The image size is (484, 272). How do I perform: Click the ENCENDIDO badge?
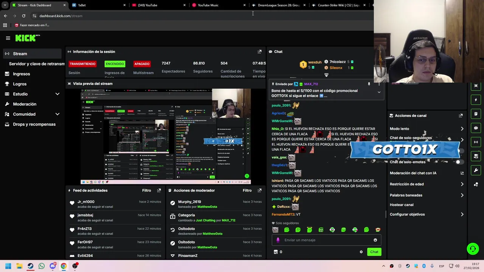click(x=115, y=64)
